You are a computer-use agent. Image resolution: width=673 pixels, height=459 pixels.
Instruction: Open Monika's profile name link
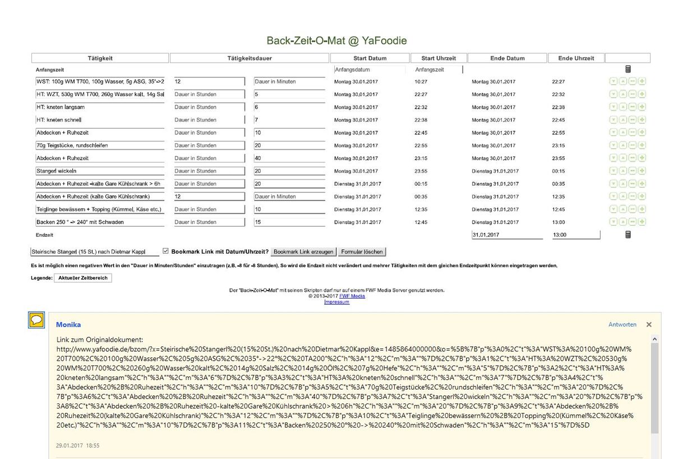click(68, 325)
